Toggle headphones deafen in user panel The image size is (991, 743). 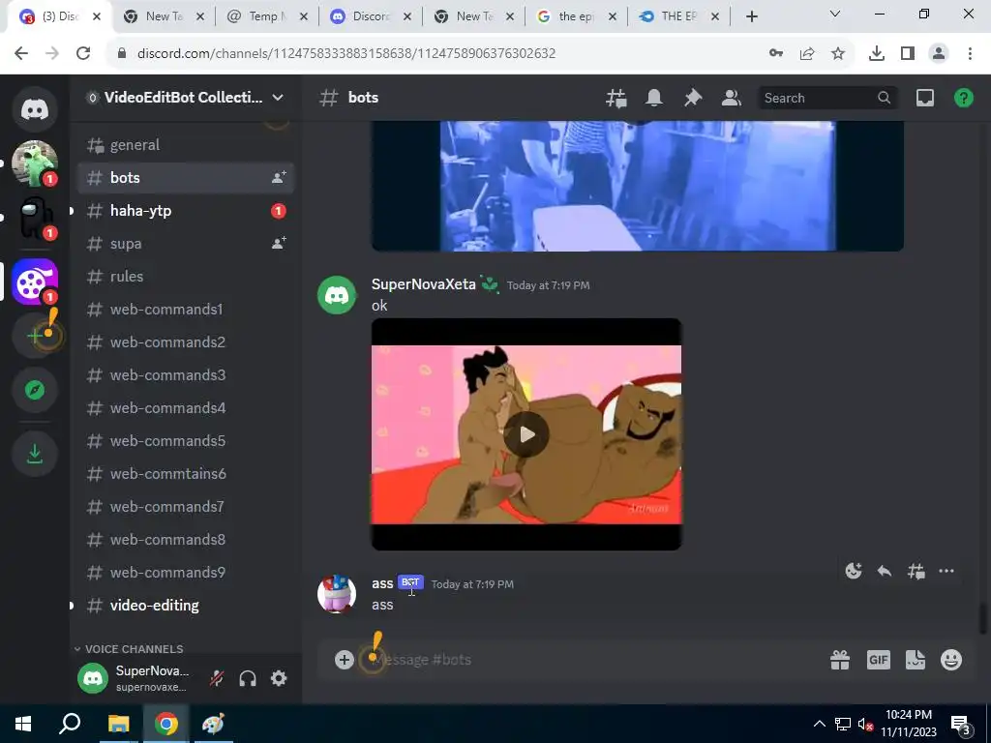click(248, 678)
